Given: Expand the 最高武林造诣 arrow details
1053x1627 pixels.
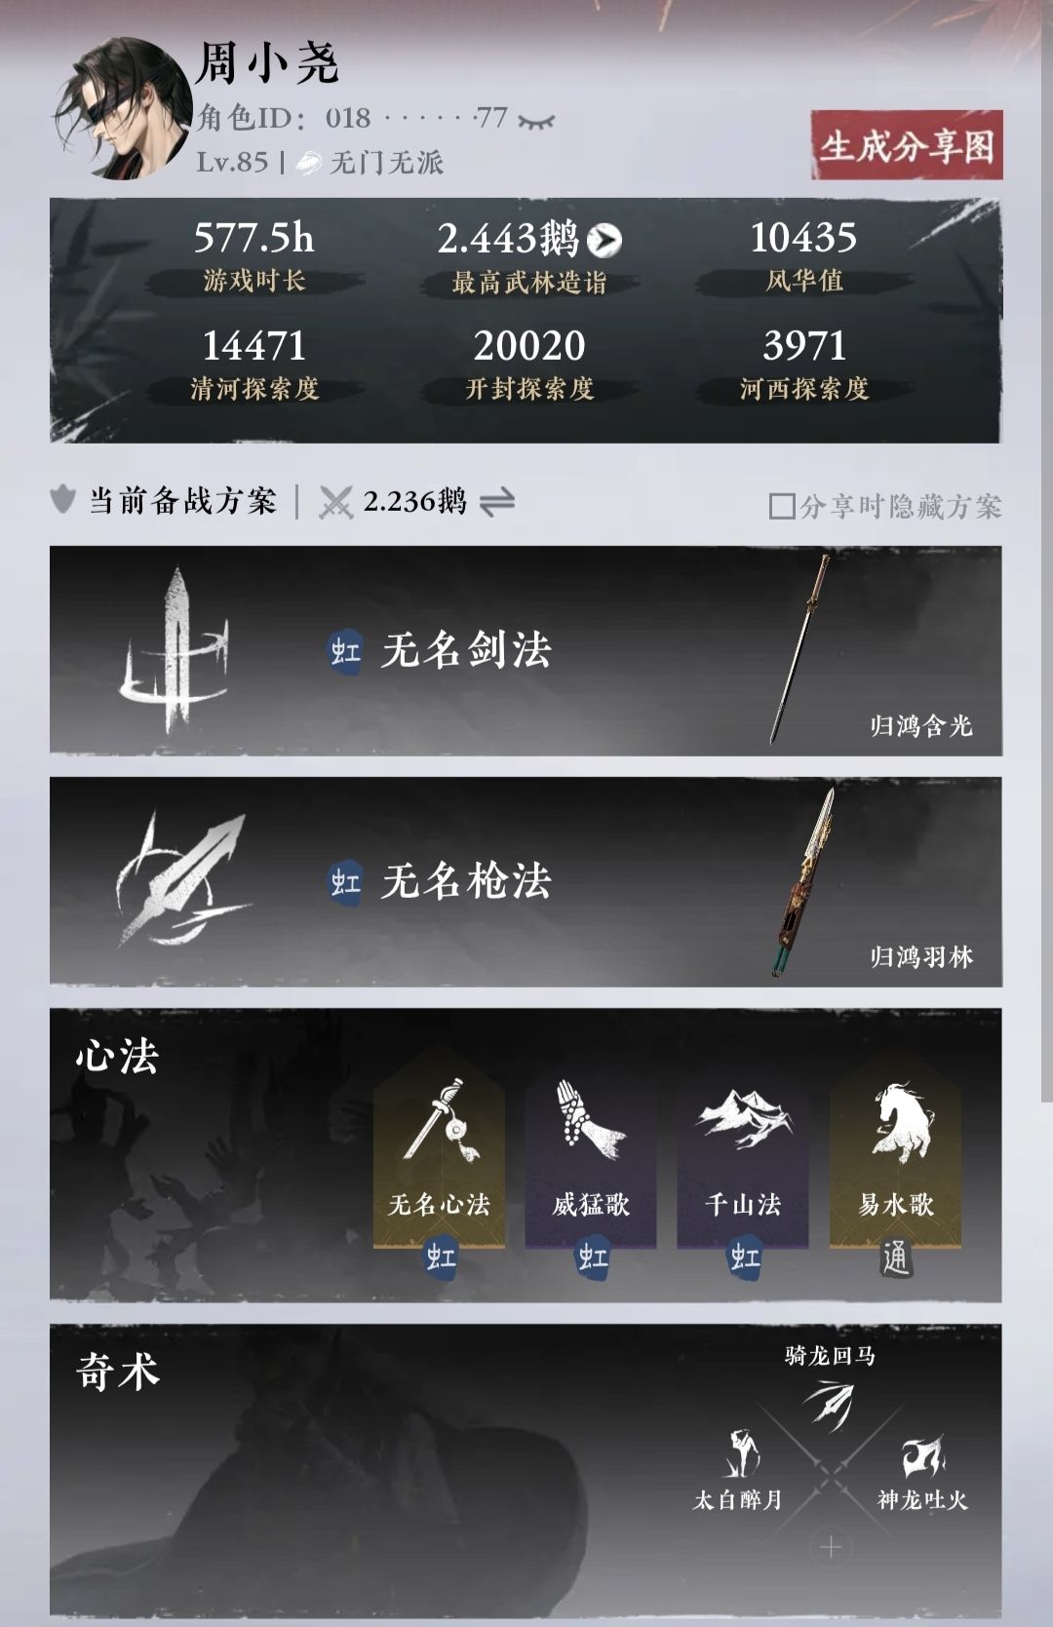Looking at the screenshot, I should (605, 239).
